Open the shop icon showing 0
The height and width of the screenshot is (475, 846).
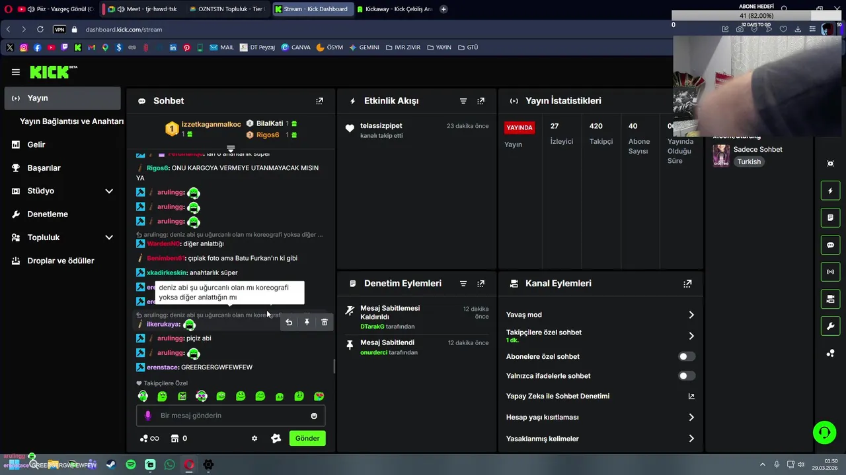(179, 438)
